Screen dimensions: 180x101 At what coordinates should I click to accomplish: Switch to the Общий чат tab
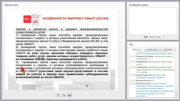(137, 49)
